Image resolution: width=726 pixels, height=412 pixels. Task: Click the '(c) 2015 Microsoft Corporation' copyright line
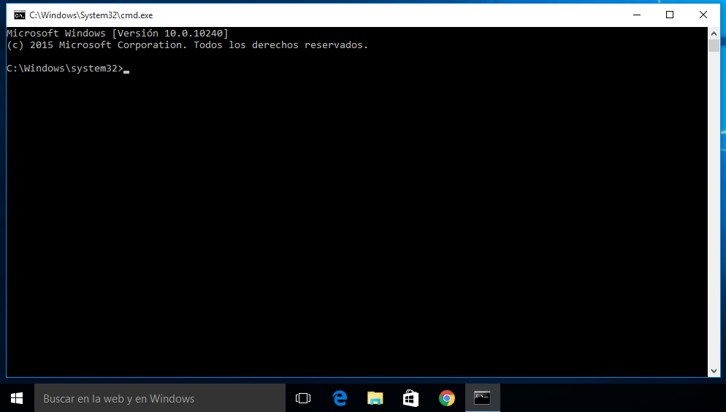(187, 45)
